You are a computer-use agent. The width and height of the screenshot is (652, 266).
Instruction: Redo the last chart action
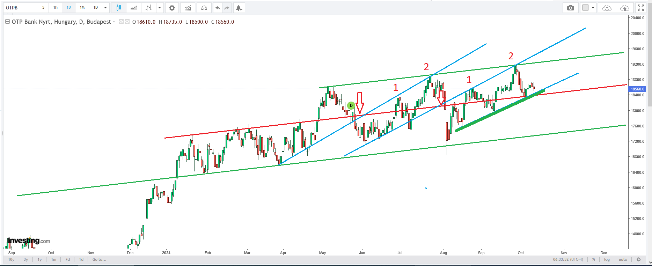point(227,8)
